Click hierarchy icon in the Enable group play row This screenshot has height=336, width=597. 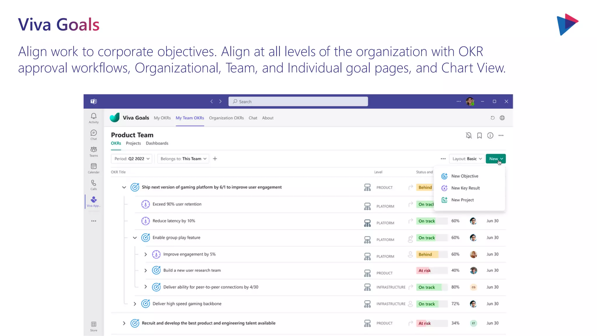[x=367, y=239]
